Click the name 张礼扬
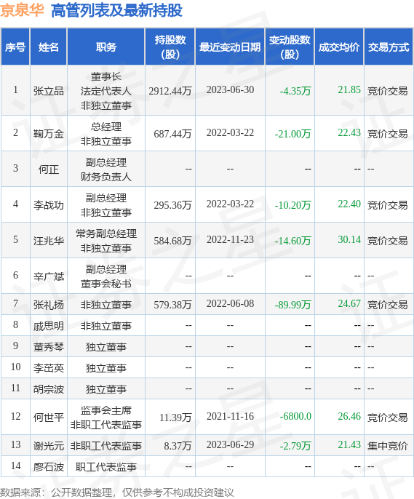The image size is (414, 499). click(48, 305)
